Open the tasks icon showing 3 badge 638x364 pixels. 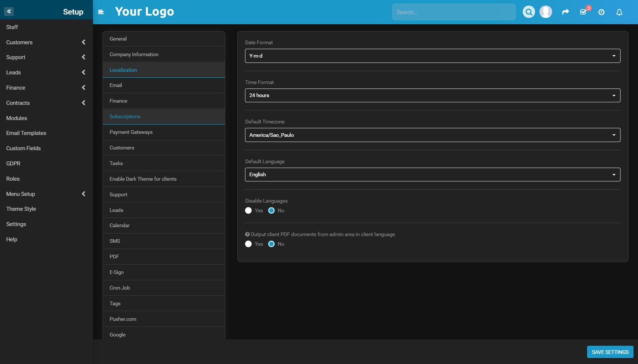[x=583, y=12]
